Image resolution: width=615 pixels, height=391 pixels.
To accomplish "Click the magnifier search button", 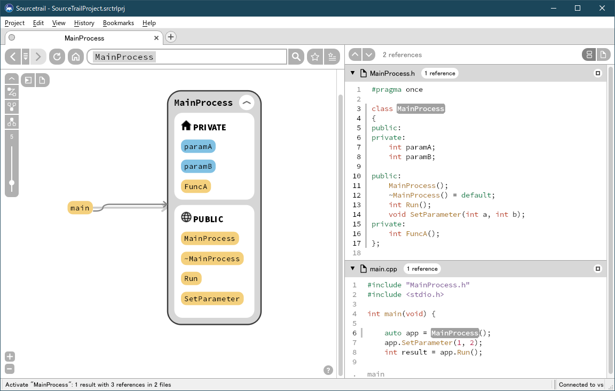I will (x=296, y=57).
